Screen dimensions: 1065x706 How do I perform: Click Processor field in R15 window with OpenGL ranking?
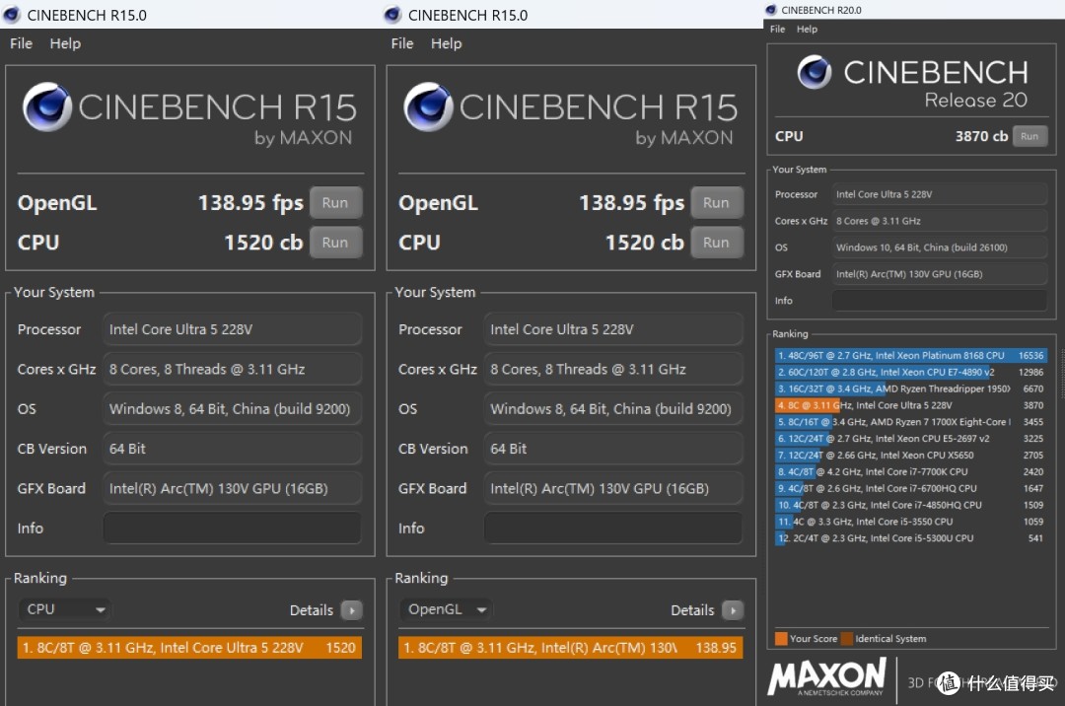coord(613,329)
